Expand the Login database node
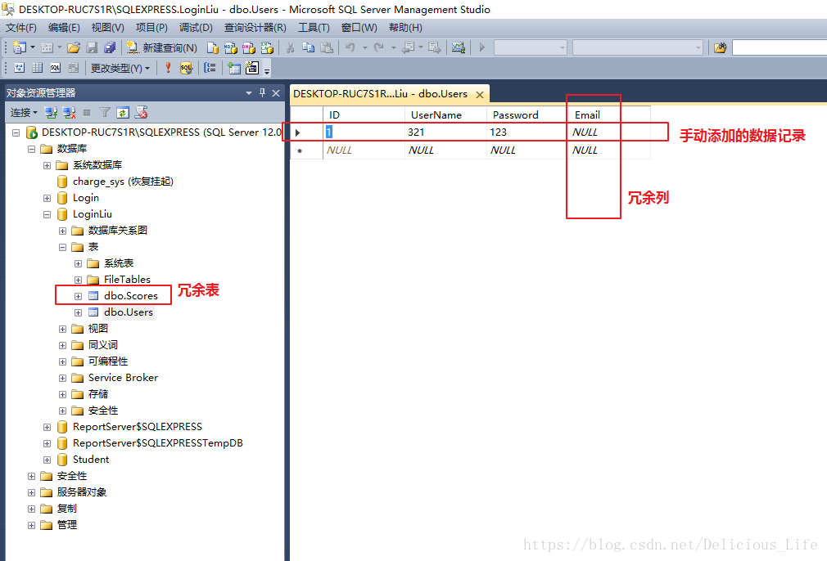 pos(47,198)
